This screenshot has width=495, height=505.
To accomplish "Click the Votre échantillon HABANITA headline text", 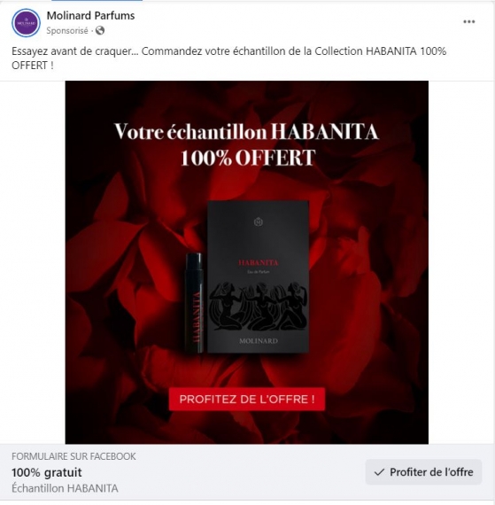I will [x=246, y=132].
